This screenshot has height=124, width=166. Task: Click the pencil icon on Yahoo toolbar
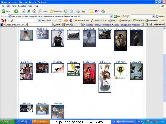tap(12, 20)
